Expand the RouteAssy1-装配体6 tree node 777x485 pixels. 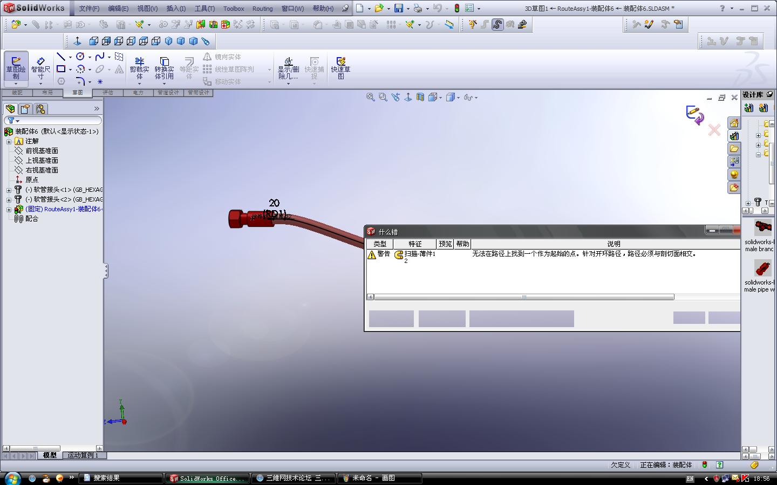pyautogui.click(x=9, y=210)
